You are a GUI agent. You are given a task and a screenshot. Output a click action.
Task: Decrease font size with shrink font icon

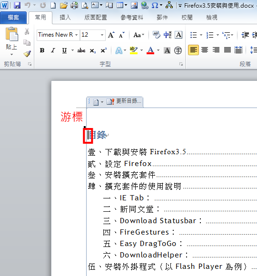[122, 35]
